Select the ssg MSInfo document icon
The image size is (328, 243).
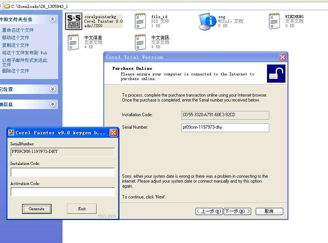click(x=207, y=22)
